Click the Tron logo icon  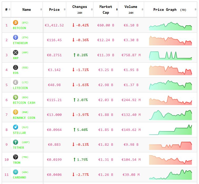coord(16,157)
